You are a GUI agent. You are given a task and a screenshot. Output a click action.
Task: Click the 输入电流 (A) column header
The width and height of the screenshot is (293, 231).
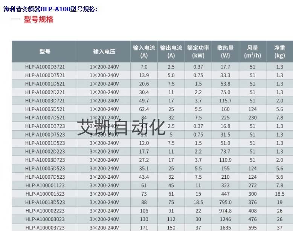click(144, 52)
